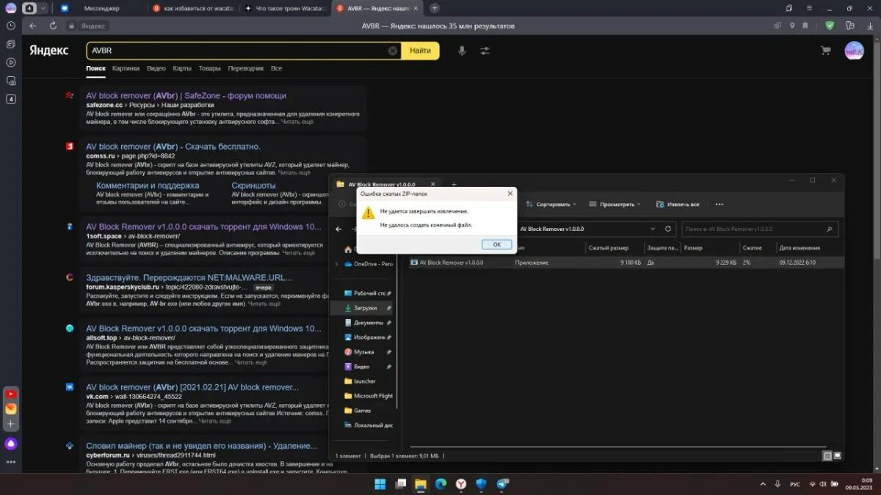The image size is (881, 495).
Task: Select Товары search category
Action: tap(209, 68)
